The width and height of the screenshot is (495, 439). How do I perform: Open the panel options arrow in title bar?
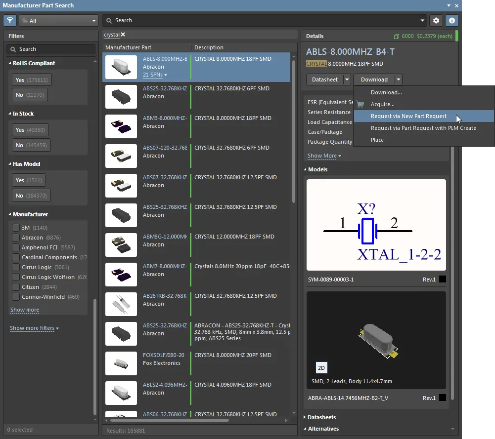click(449, 5)
